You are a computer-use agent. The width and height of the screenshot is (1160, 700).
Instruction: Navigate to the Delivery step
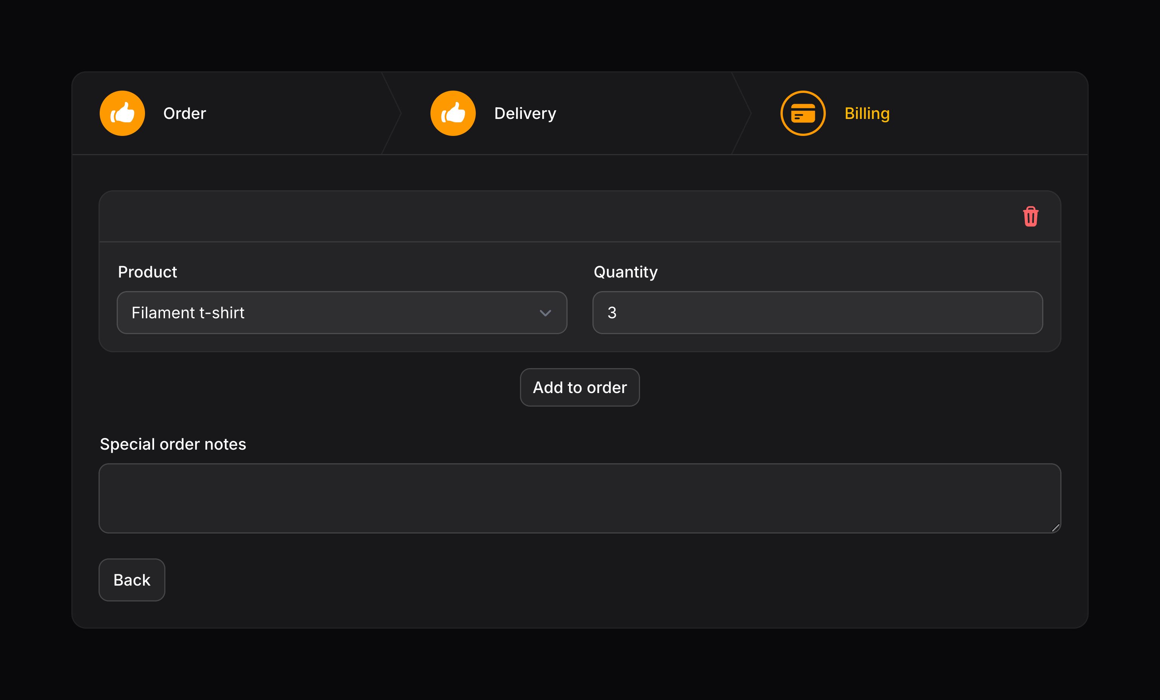pos(524,113)
